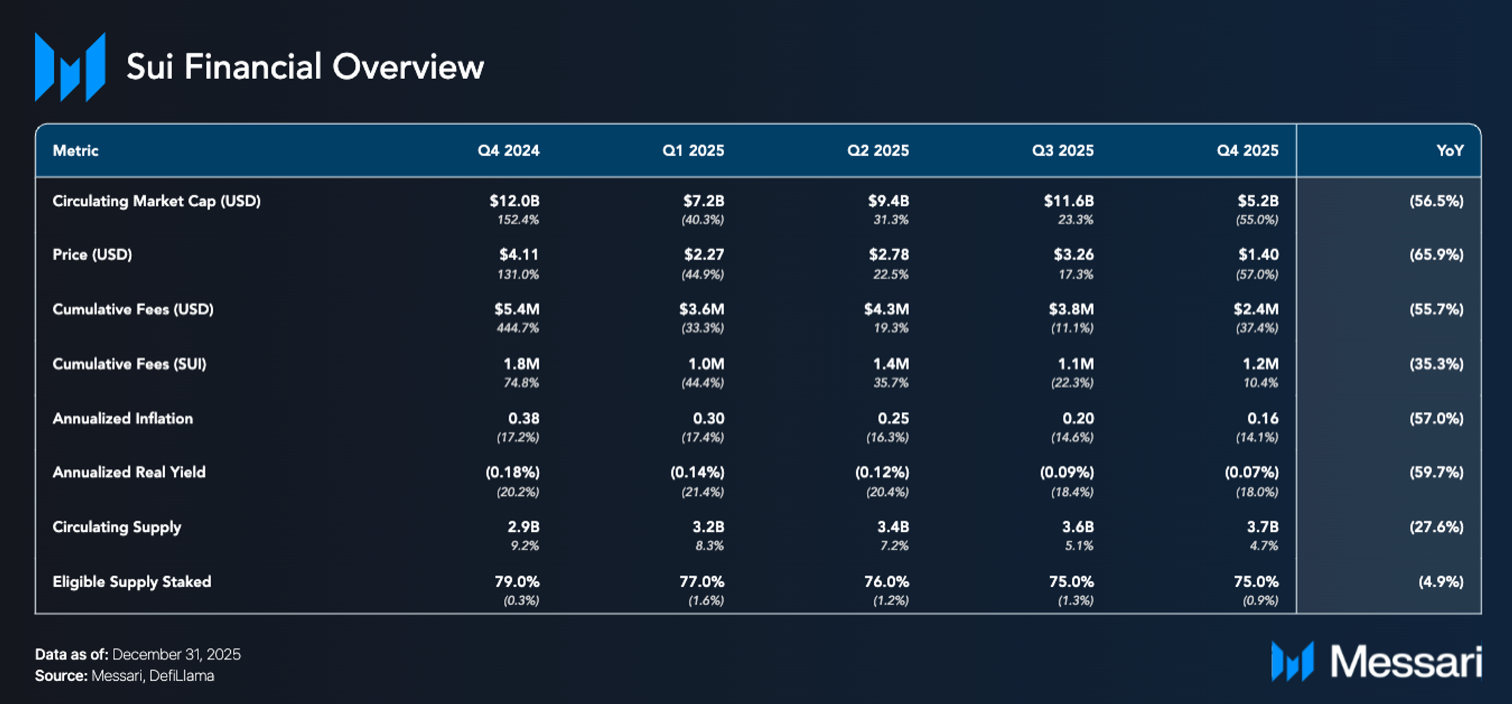Click the '$9.4B' market cap value
Image resolution: width=1512 pixels, height=704 pixels.
tap(889, 201)
